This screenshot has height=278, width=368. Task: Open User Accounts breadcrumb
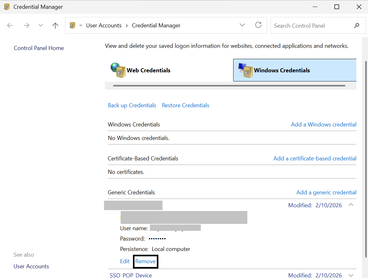pos(104,25)
